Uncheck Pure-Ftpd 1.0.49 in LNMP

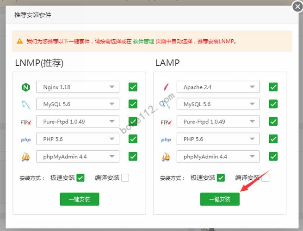click(x=133, y=122)
